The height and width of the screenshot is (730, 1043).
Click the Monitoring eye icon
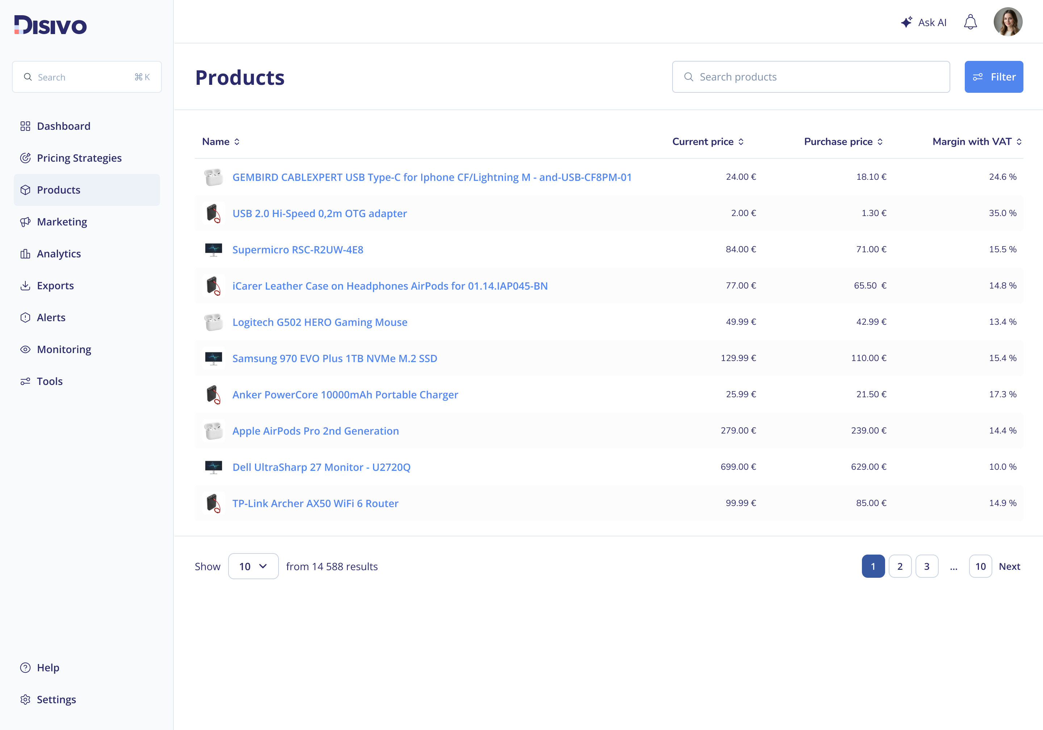(25, 349)
